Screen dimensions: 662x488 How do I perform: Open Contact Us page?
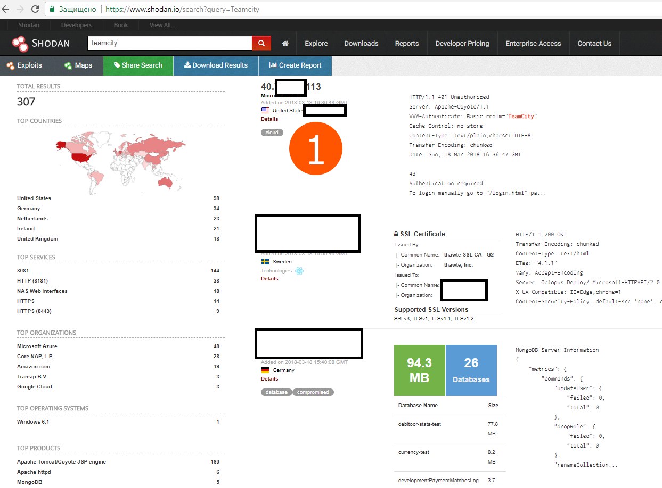click(594, 44)
